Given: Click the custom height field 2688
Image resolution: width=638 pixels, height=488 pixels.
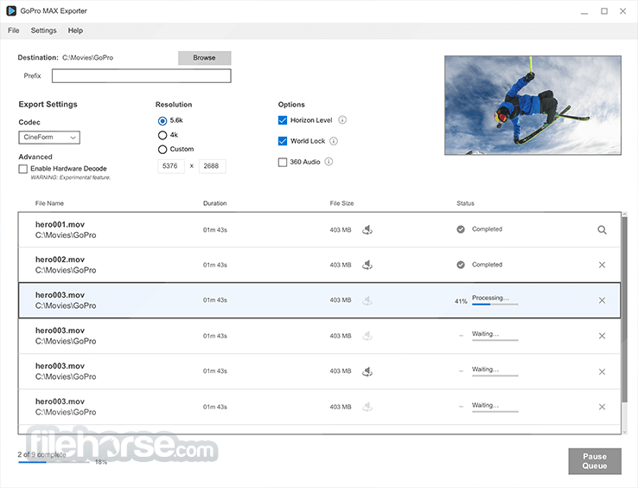Looking at the screenshot, I should click(212, 166).
